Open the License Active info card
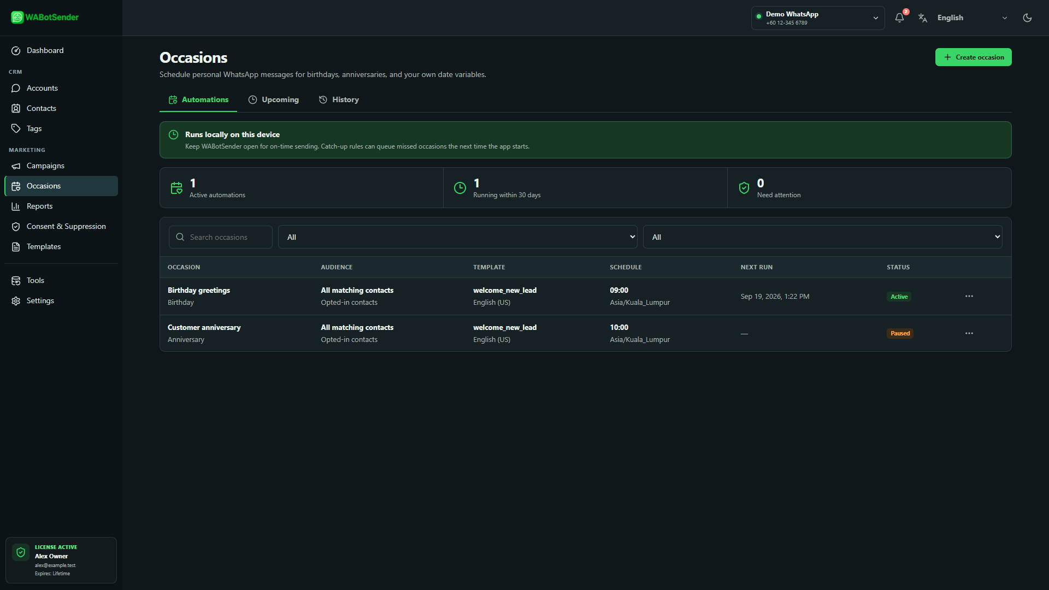The width and height of the screenshot is (1049, 590). pyautogui.click(x=61, y=560)
